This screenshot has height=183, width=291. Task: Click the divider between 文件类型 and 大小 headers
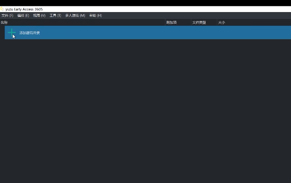217,22
